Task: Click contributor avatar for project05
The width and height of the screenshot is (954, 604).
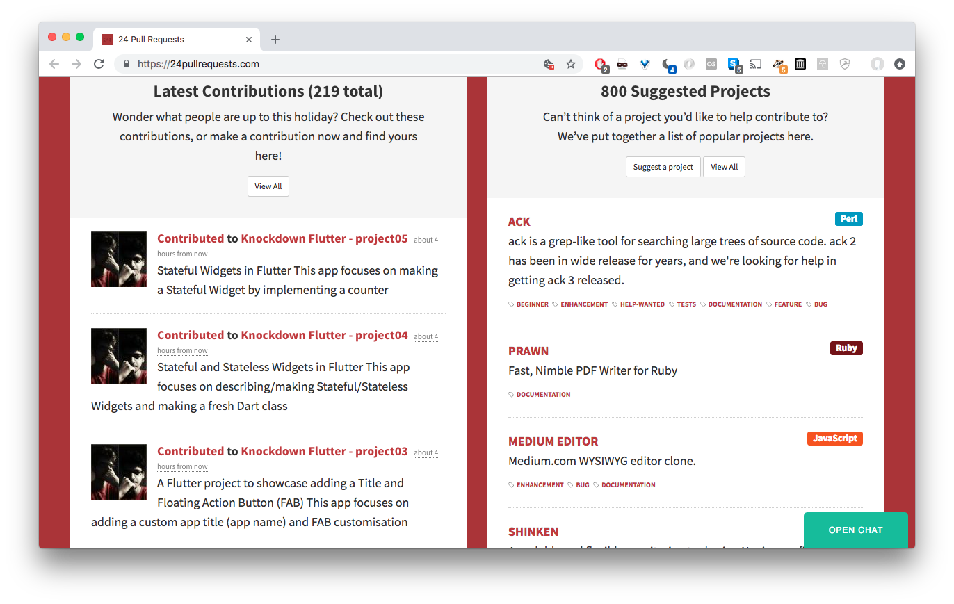Action: point(119,259)
